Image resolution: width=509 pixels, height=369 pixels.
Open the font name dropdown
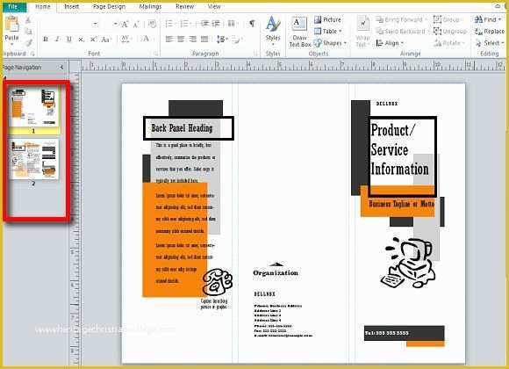[x=95, y=24]
